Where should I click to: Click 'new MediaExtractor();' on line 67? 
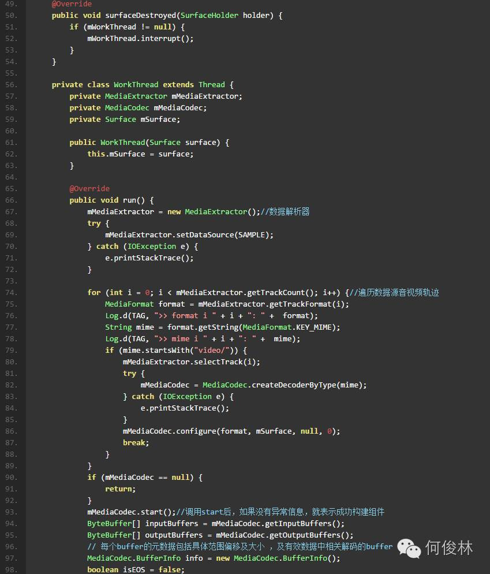[x=214, y=211]
